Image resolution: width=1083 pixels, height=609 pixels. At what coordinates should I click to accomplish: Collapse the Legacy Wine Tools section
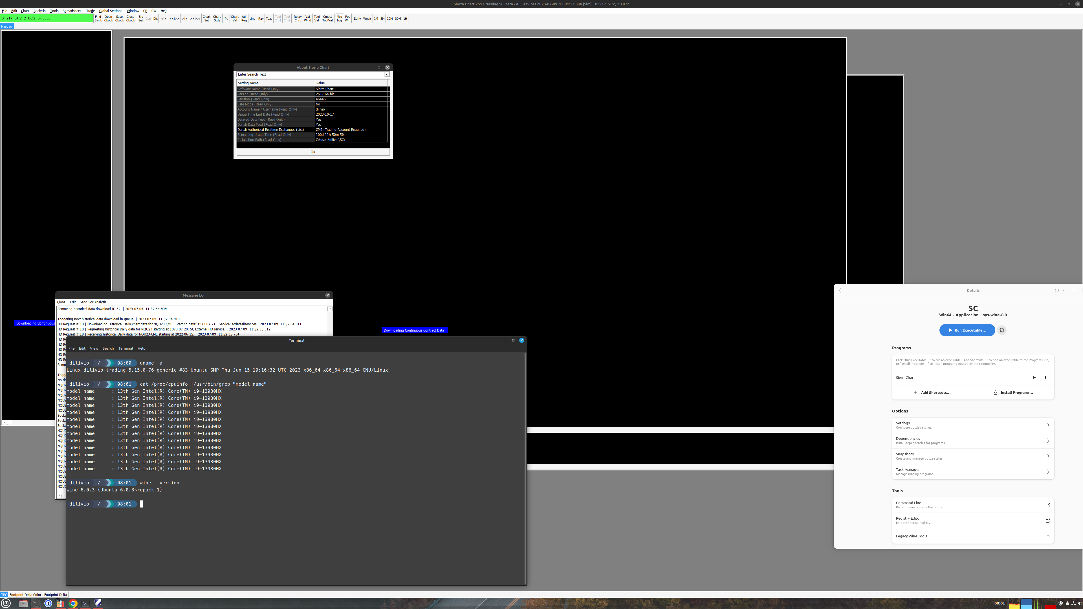[x=1047, y=536]
